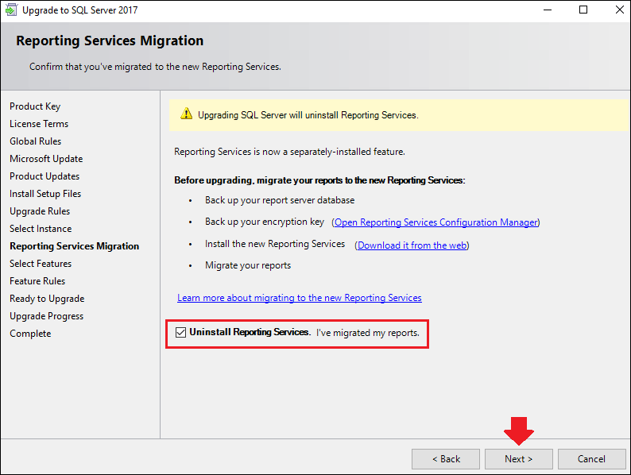Select the Upgrade Rules step
Image resolution: width=631 pixels, height=475 pixels.
click(x=40, y=211)
